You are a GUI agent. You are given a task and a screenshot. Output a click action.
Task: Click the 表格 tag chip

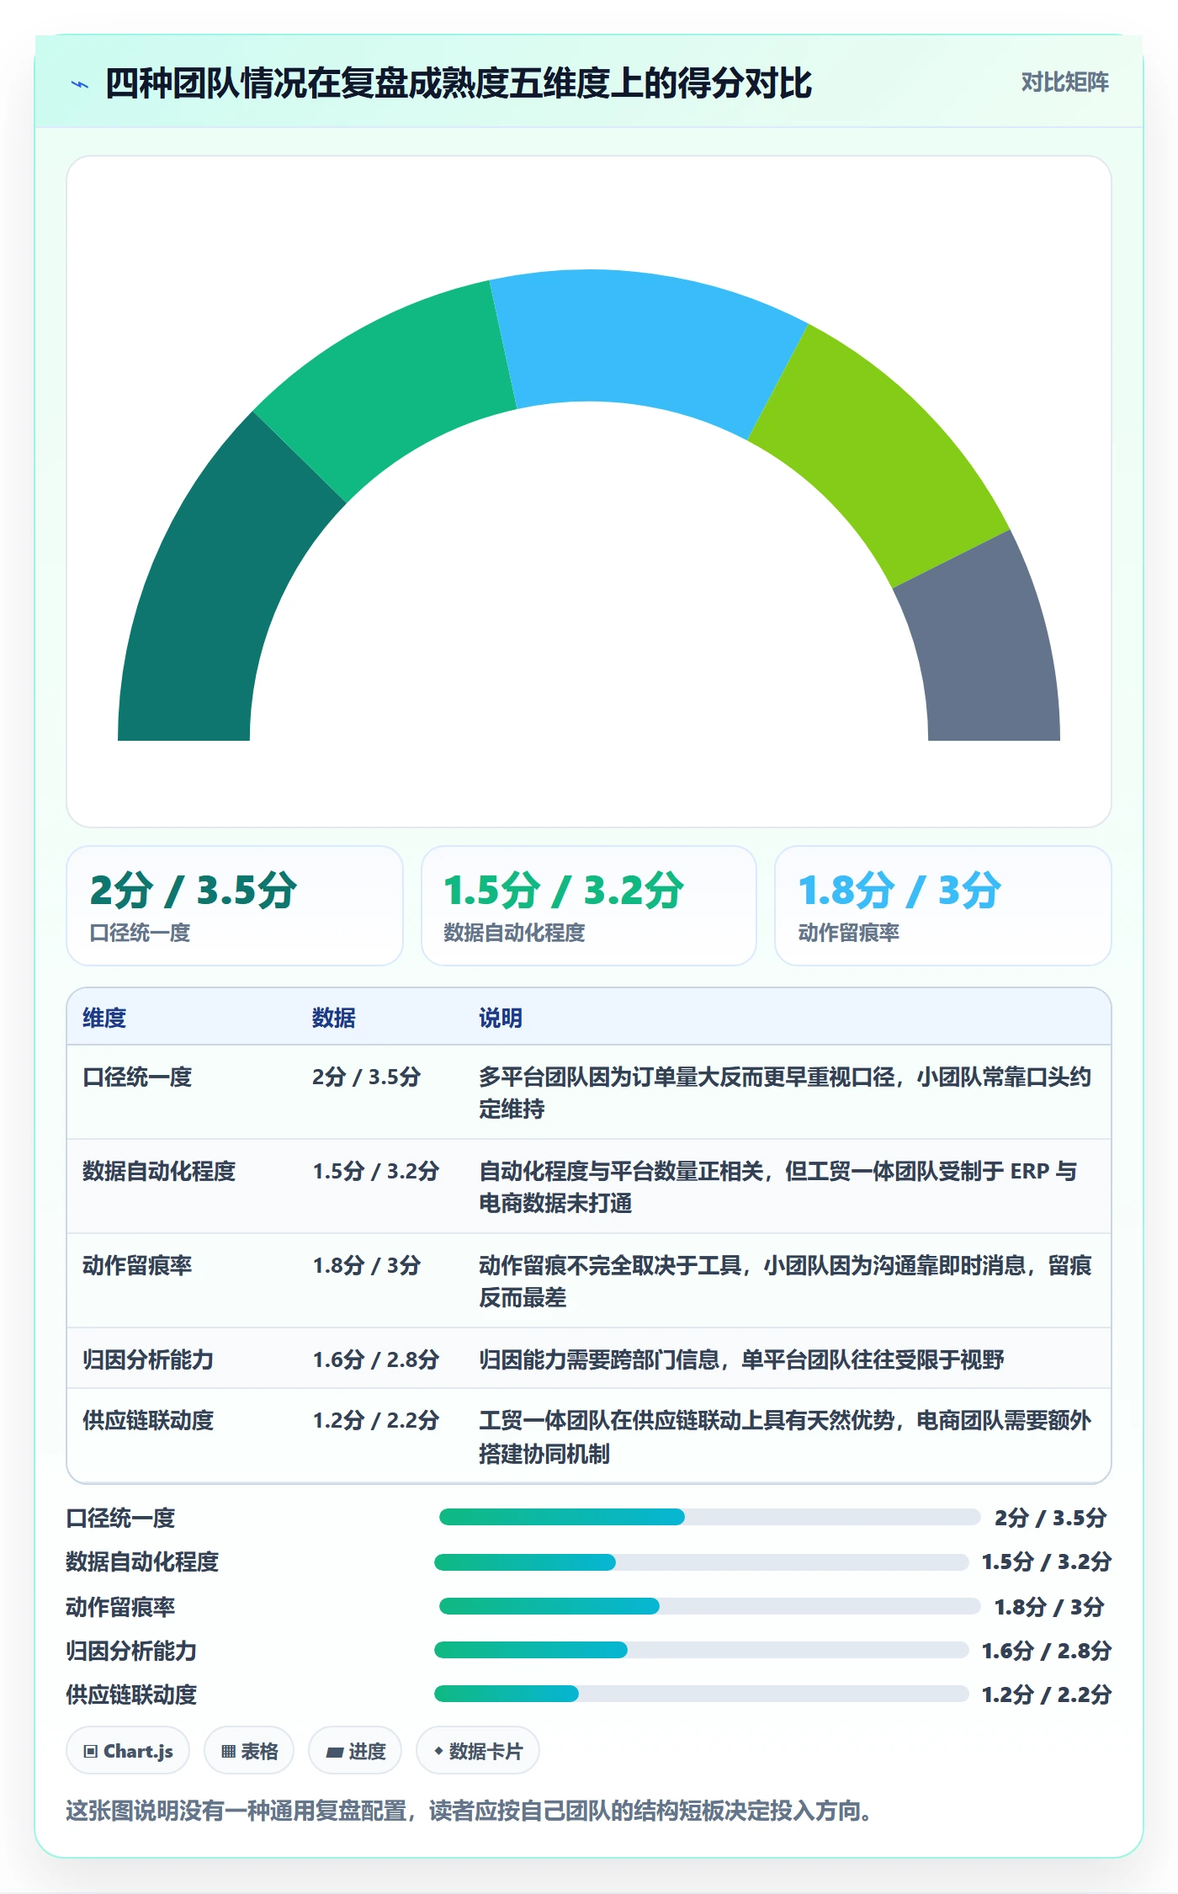(x=249, y=1751)
